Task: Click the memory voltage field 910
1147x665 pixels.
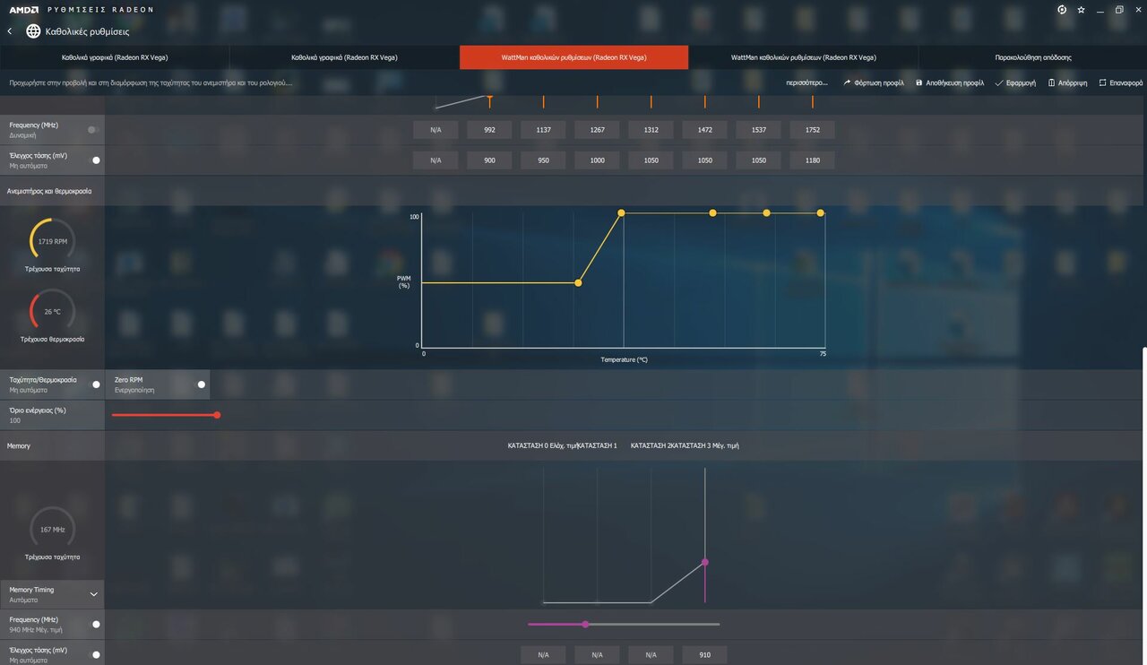Action: 704,655
